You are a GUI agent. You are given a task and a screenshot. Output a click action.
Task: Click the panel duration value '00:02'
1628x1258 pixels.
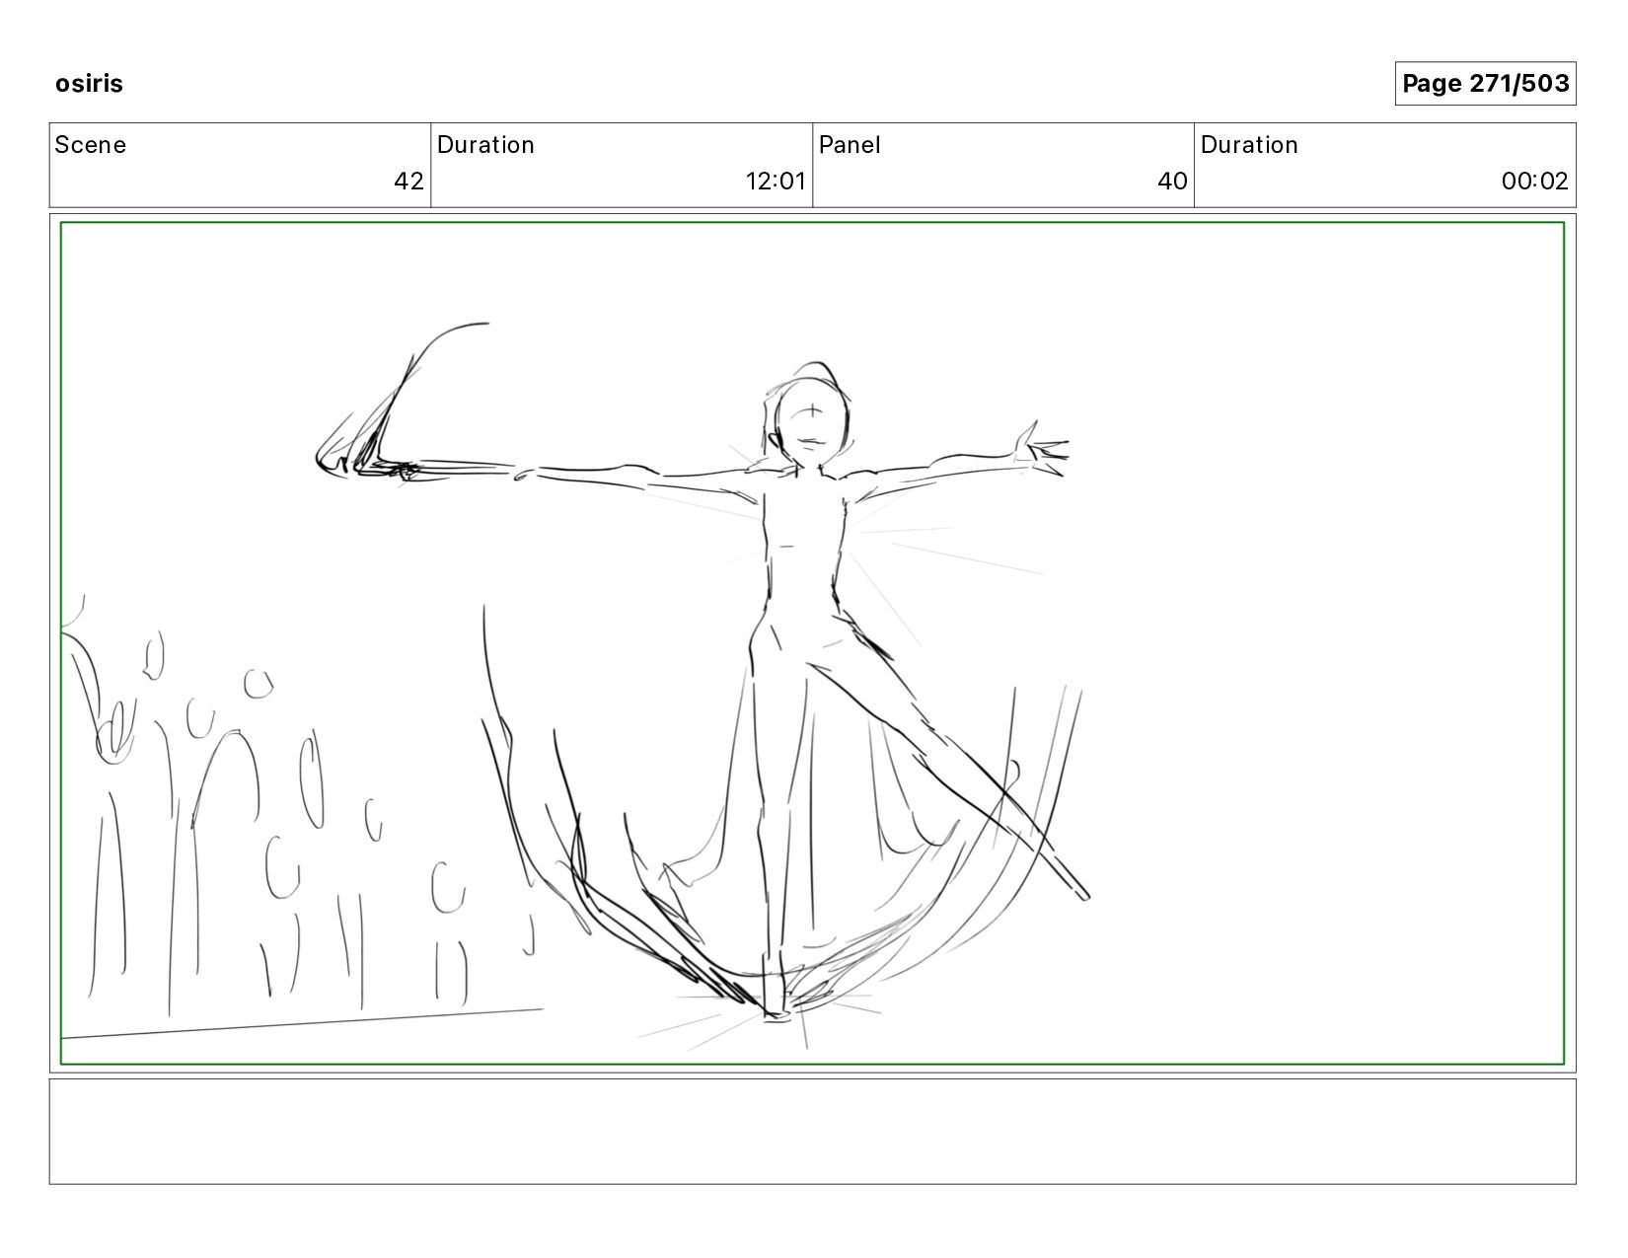pyautogui.click(x=1534, y=182)
